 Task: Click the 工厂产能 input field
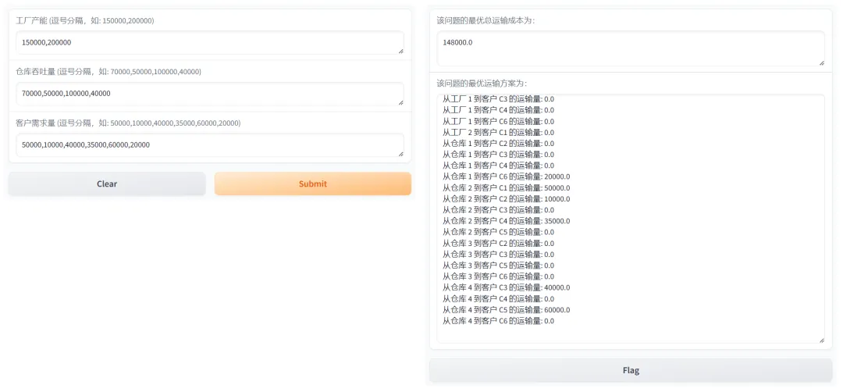coord(210,42)
